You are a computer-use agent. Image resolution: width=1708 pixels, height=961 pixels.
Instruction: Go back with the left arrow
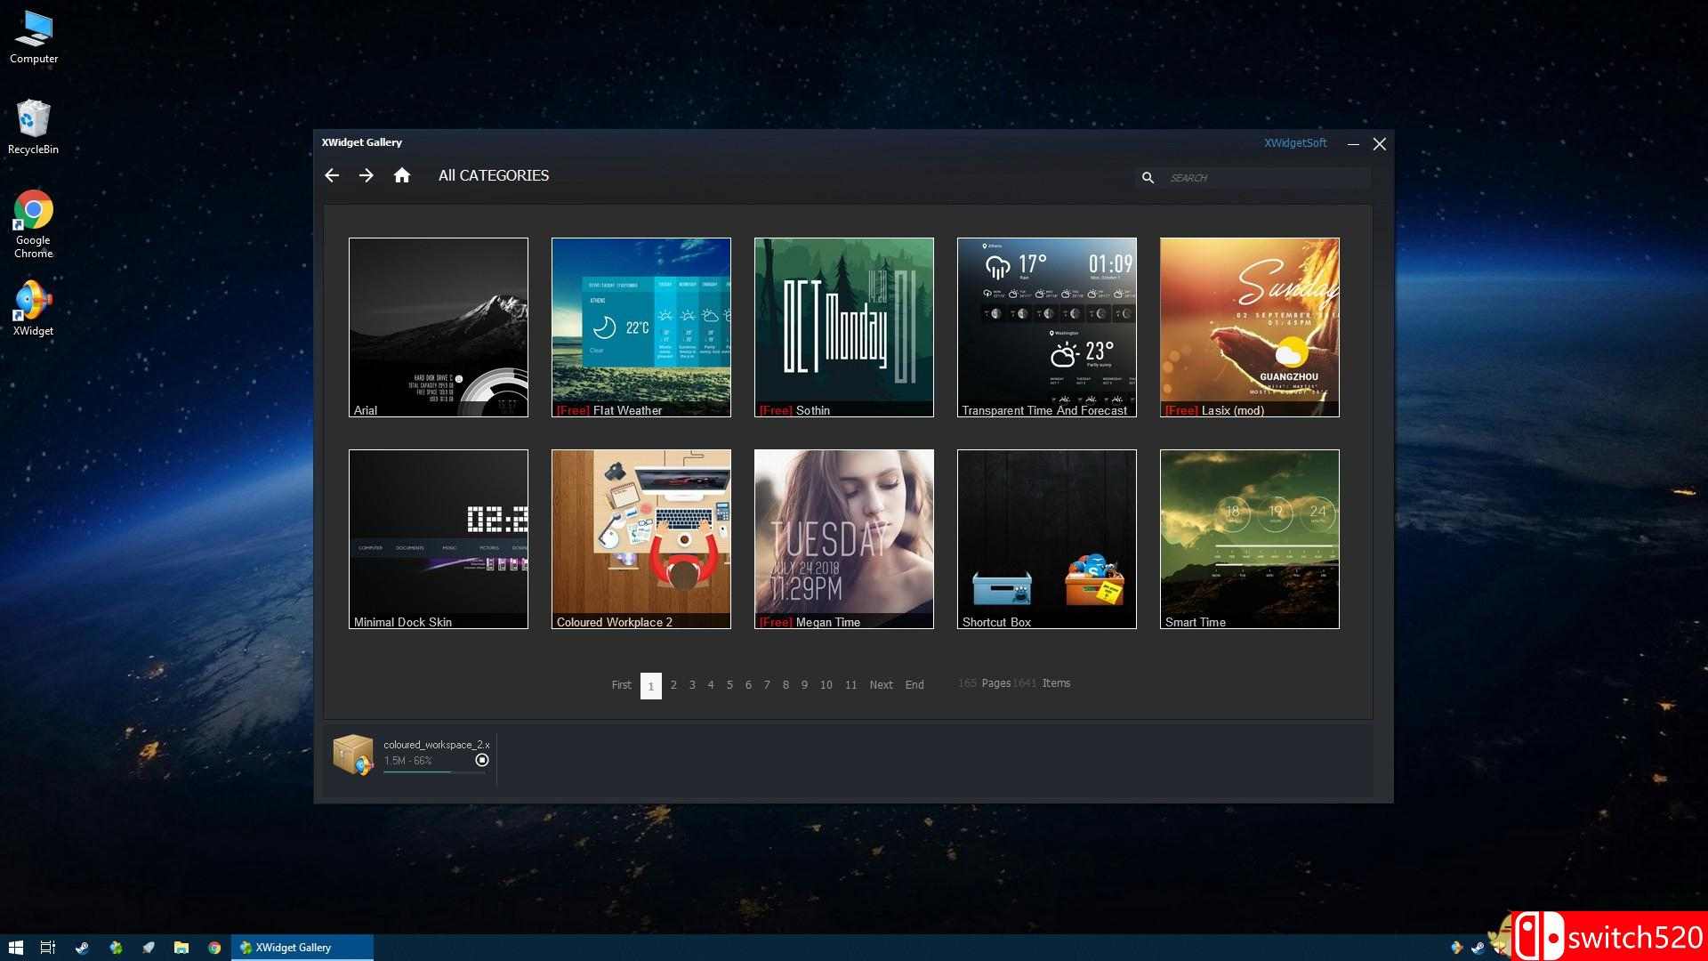(332, 175)
